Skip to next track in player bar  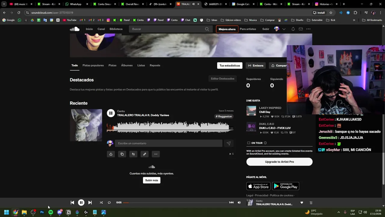[x=90, y=203]
